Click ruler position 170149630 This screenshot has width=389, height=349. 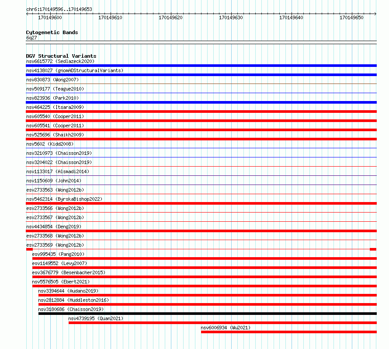(231, 17)
